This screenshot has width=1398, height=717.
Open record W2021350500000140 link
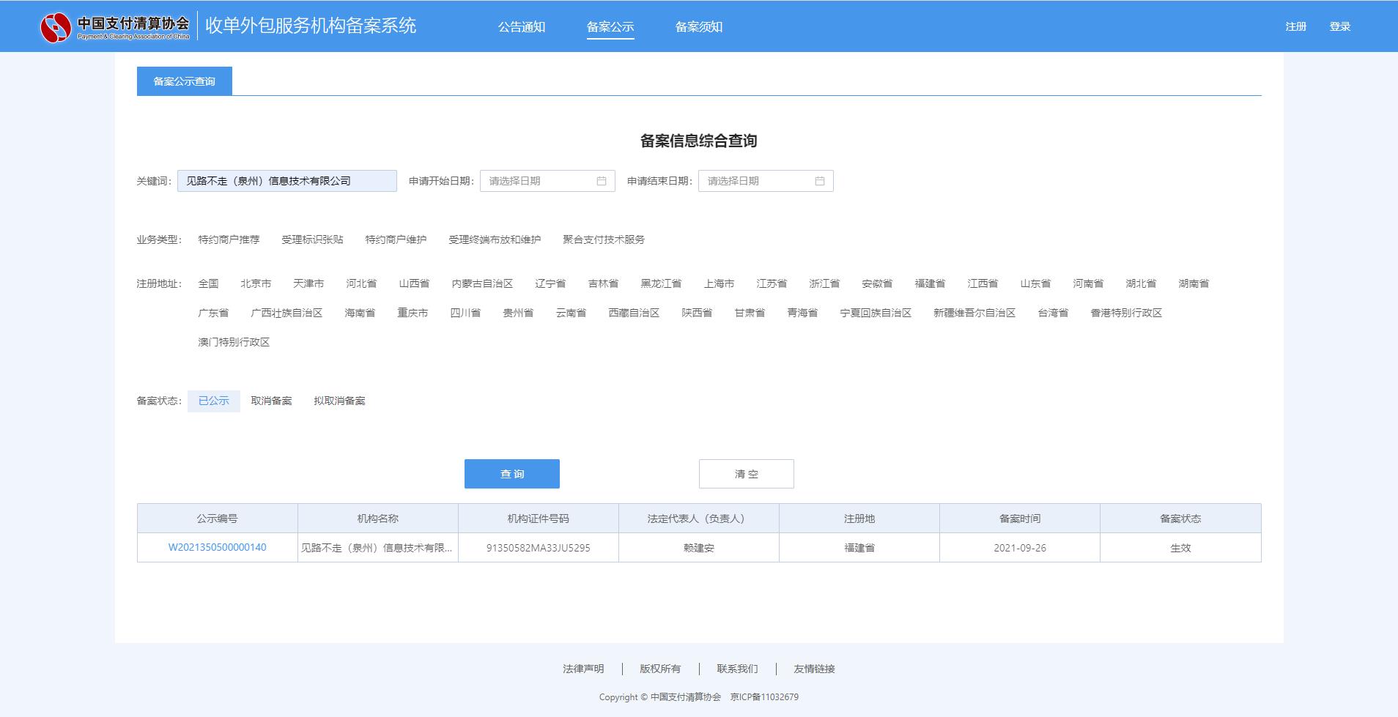pyautogui.click(x=218, y=547)
